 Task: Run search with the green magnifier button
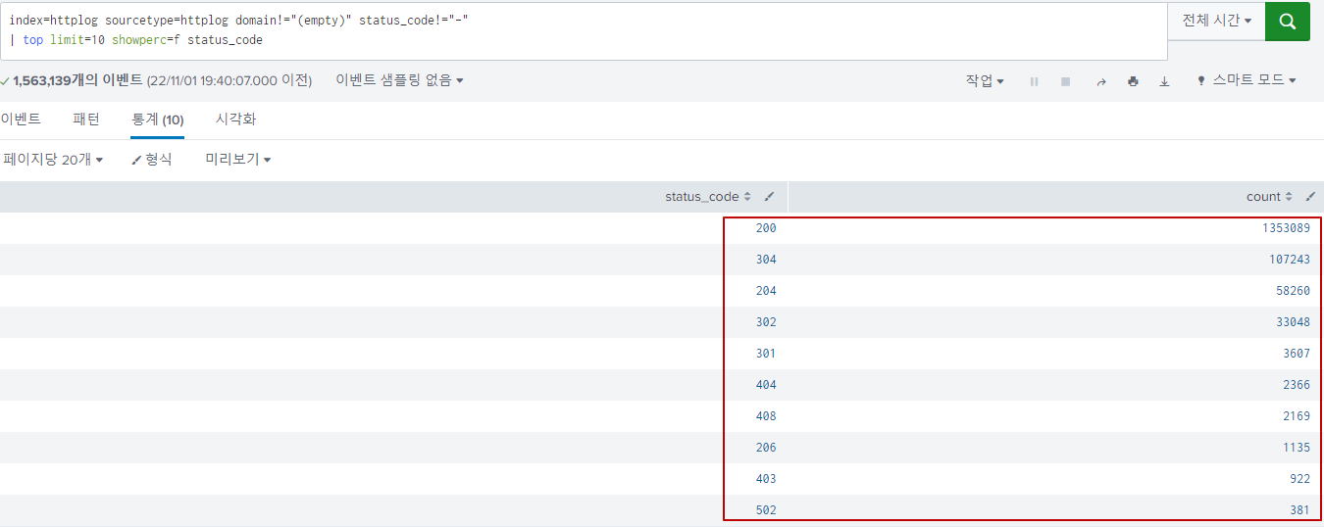pos(1287,21)
